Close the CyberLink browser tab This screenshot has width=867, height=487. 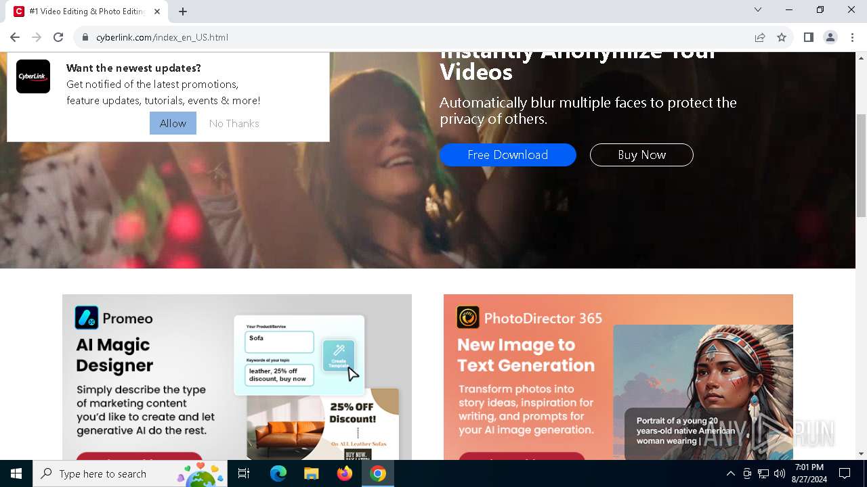tap(158, 11)
